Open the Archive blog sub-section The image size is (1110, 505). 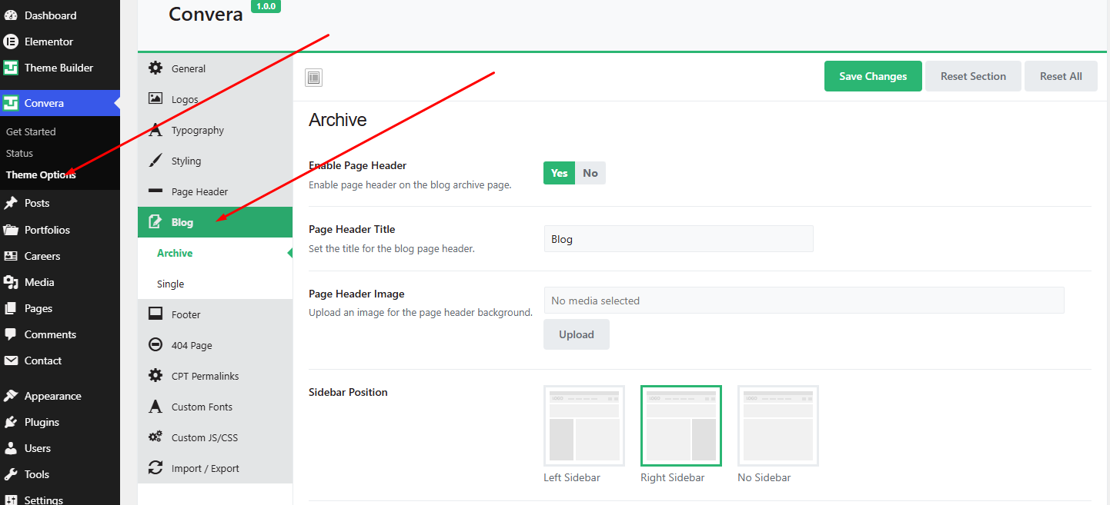216,253
